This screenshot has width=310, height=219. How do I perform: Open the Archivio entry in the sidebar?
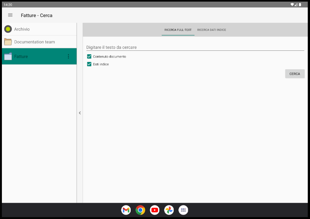click(32, 29)
